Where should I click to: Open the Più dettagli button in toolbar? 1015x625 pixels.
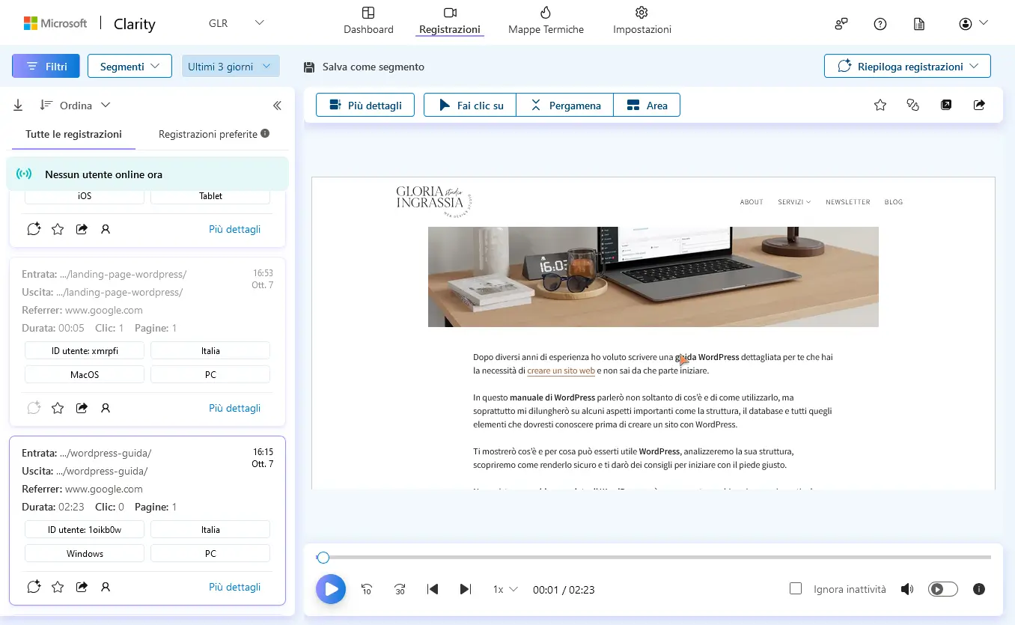[365, 105]
